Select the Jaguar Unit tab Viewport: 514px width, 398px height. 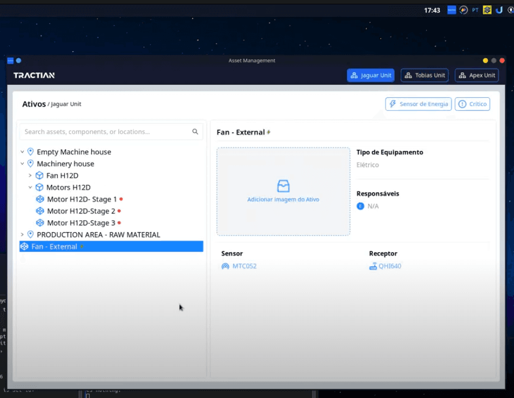(x=371, y=75)
